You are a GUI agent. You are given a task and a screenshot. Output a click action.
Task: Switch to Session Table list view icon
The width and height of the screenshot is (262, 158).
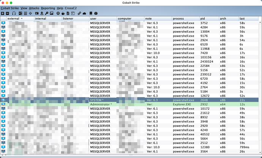pos(25,13)
